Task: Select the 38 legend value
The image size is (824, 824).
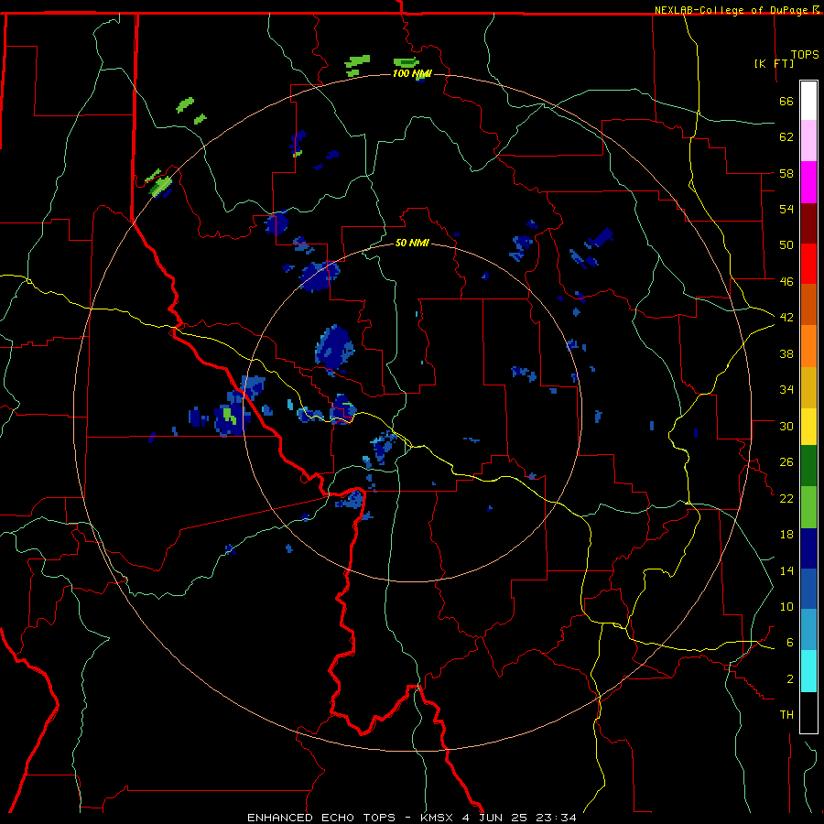Action: [x=786, y=353]
